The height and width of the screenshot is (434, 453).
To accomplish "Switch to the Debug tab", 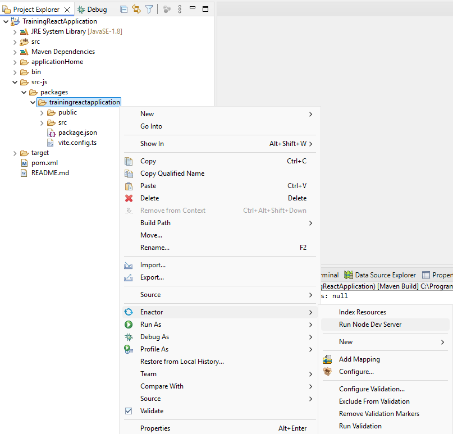I will coord(92,10).
